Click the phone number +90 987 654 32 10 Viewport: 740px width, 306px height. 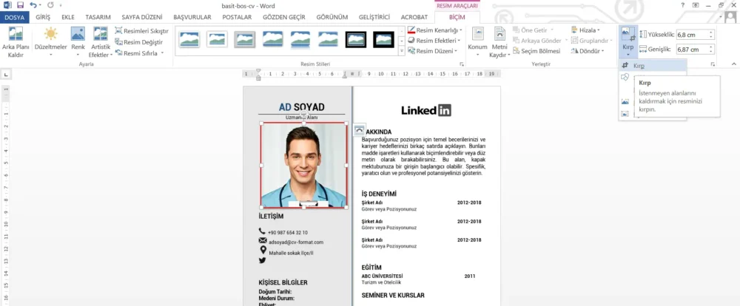click(287, 232)
